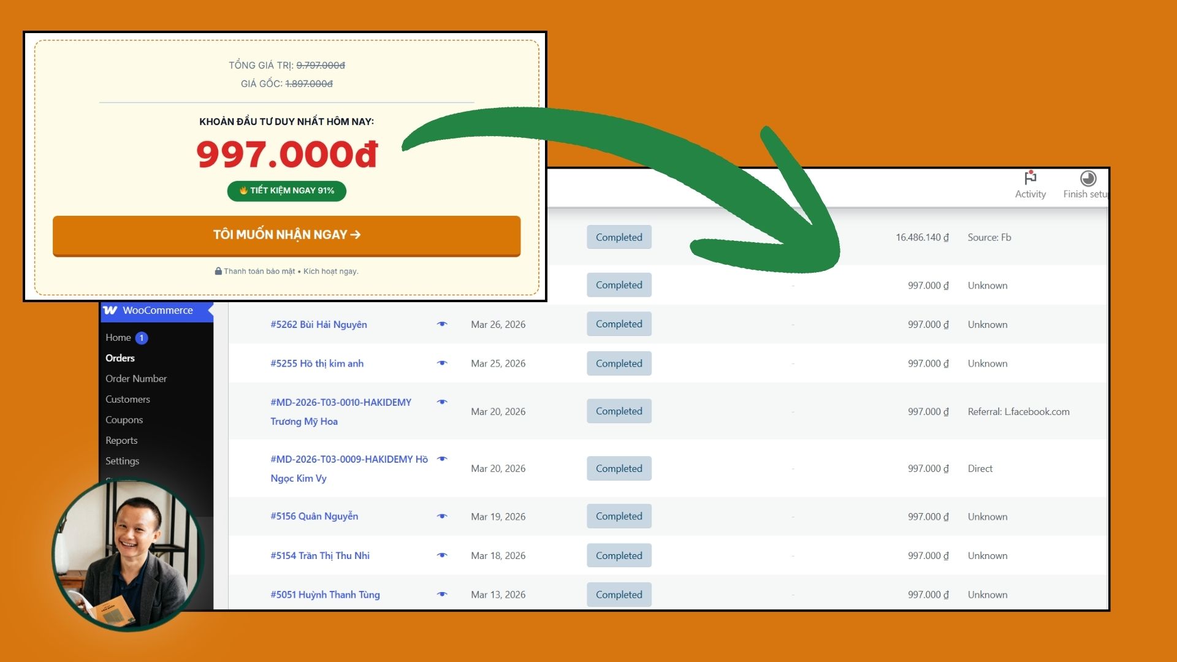Click the 997.000 đ total for order #5255
The height and width of the screenshot is (662, 1177).
pos(928,363)
